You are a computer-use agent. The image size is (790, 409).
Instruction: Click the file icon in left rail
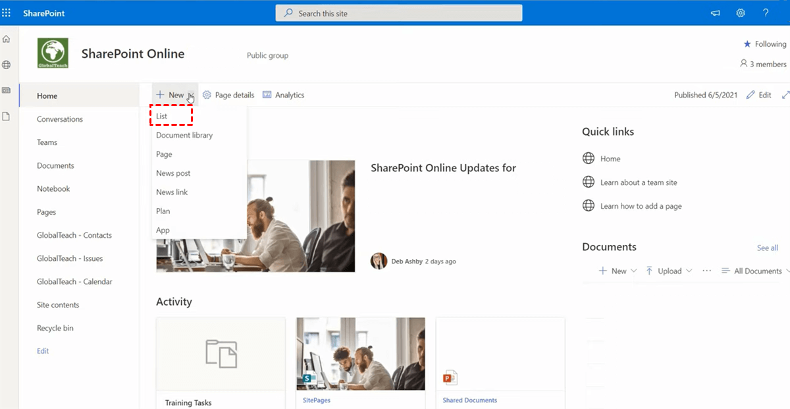[x=7, y=116]
